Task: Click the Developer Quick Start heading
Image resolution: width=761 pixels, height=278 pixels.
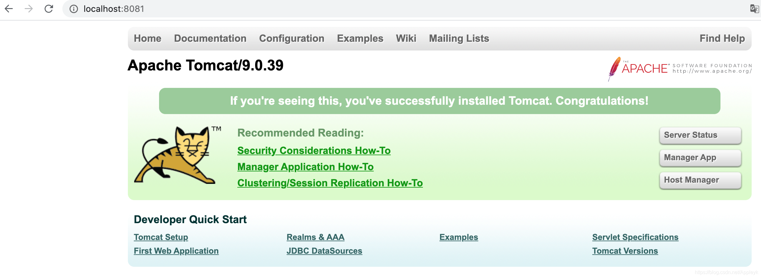Action: tap(190, 219)
